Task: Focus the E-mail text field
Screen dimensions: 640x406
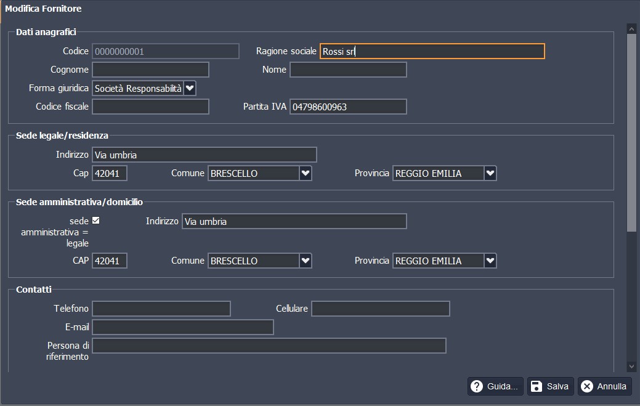Action: (182, 327)
